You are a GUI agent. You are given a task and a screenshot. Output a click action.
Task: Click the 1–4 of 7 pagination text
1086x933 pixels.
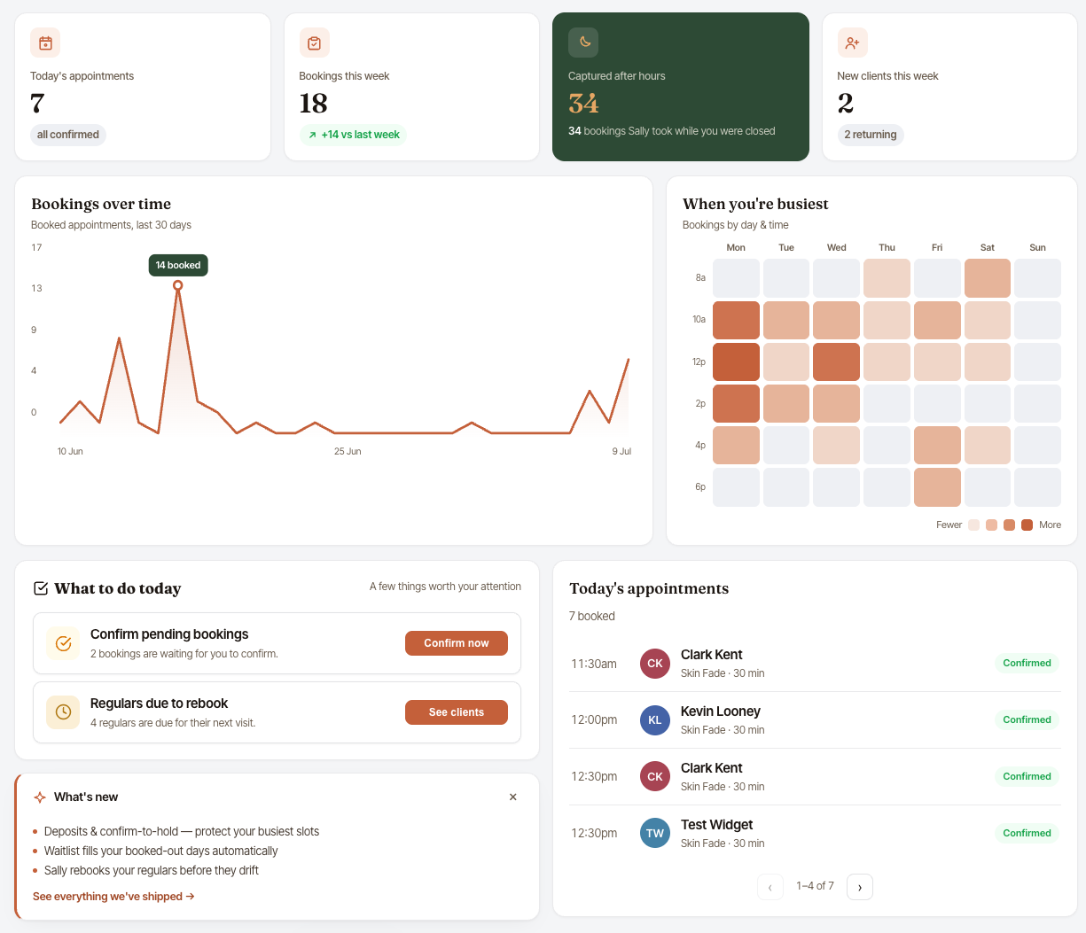(815, 886)
